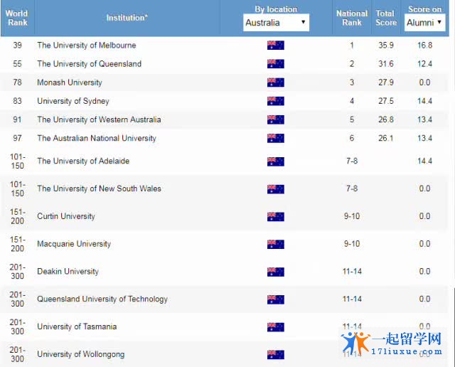This screenshot has height=367, width=455.
Task: Select world rank 97 cell
Action: [17, 138]
